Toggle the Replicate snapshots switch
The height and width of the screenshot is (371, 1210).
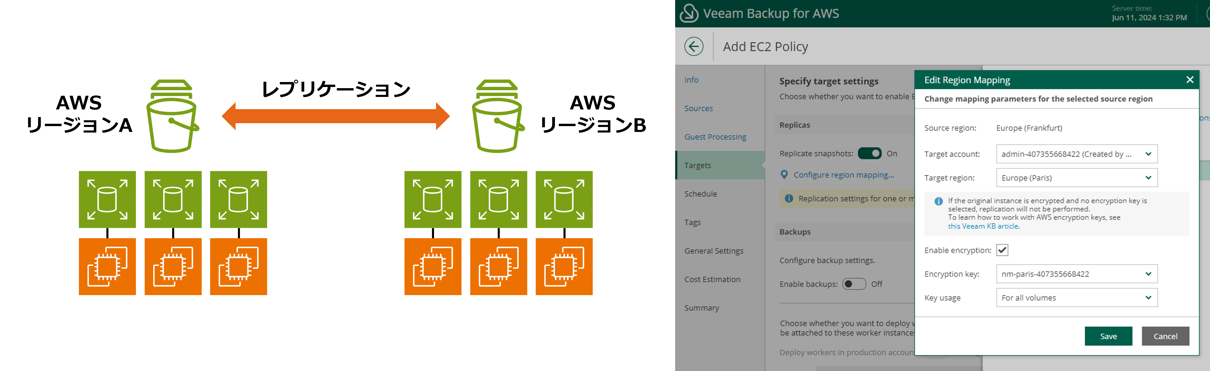point(870,153)
